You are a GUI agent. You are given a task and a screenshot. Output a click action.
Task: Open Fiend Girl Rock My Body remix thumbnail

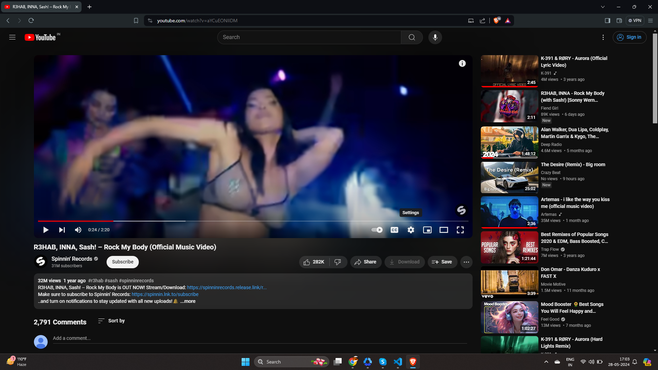[x=509, y=106]
